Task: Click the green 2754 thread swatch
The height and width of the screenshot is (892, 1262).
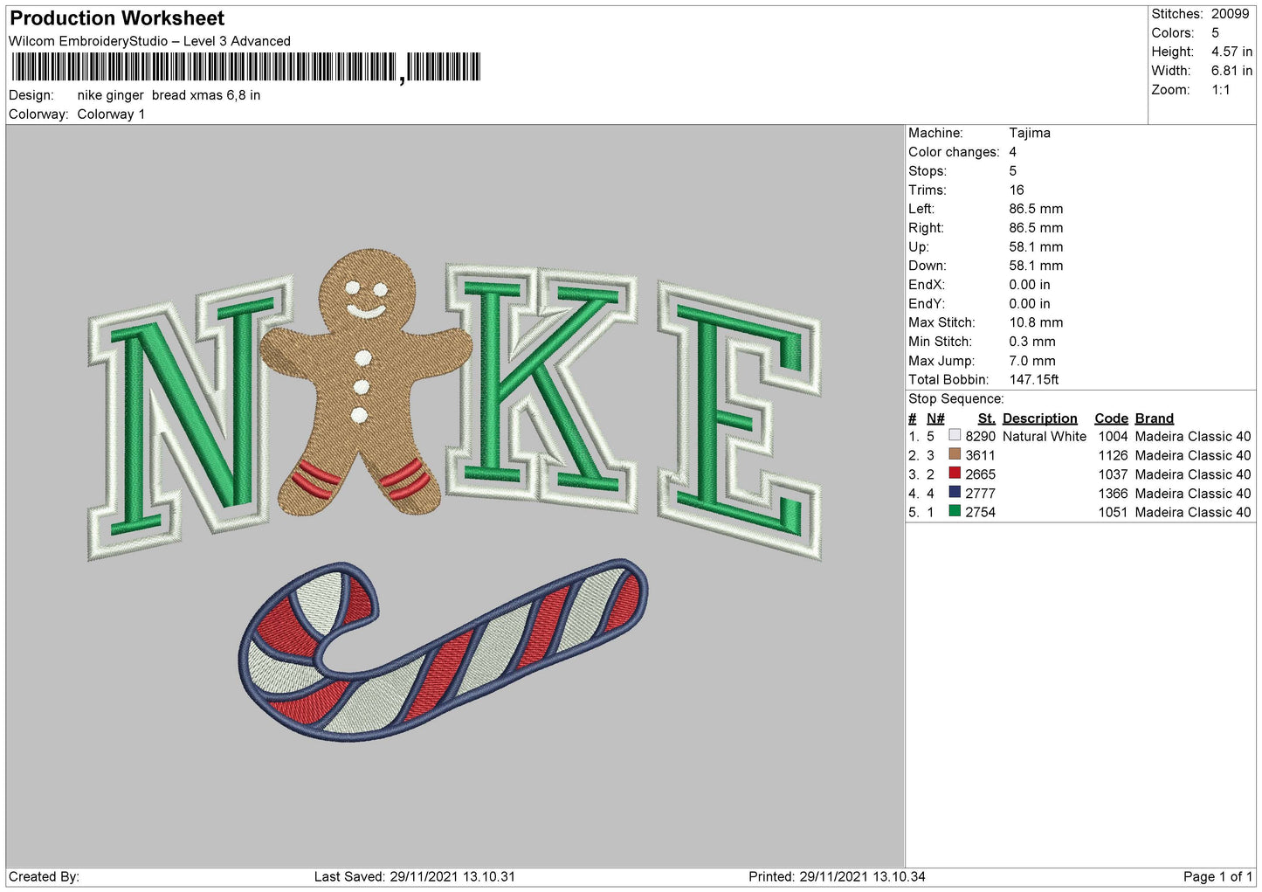Action: coord(955,511)
